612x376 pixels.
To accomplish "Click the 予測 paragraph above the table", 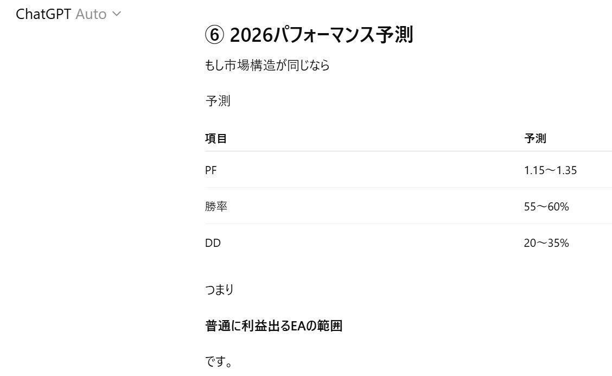I will point(218,101).
